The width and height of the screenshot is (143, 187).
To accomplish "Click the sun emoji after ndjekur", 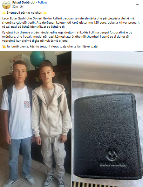I will (45, 13).
